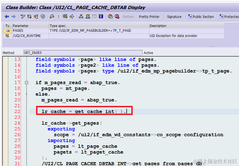The height and width of the screenshot is (166, 239).
Task: Click the Type spec. column header
Action: [99, 26]
